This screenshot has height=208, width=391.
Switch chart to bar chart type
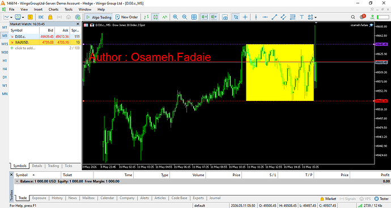click(146, 17)
